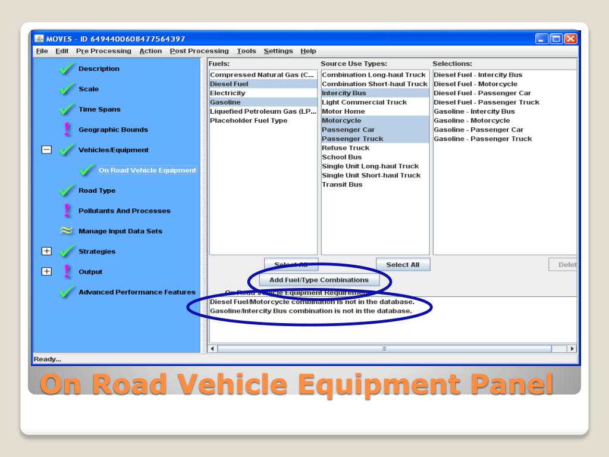This screenshot has height=457, width=609.
Task: Open the Post Processing menu
Action: [x=199, y=51]
